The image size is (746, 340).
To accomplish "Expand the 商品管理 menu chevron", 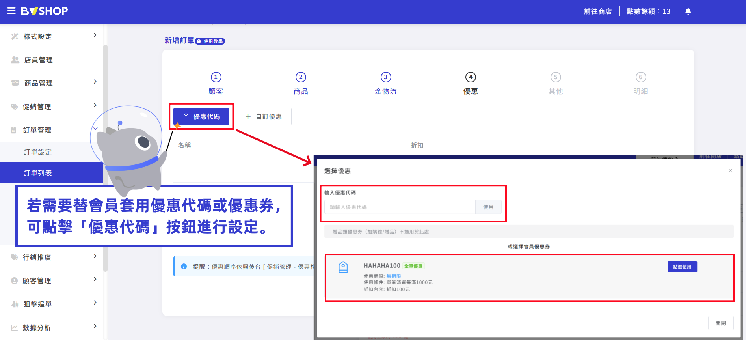I will coord(95,82).
